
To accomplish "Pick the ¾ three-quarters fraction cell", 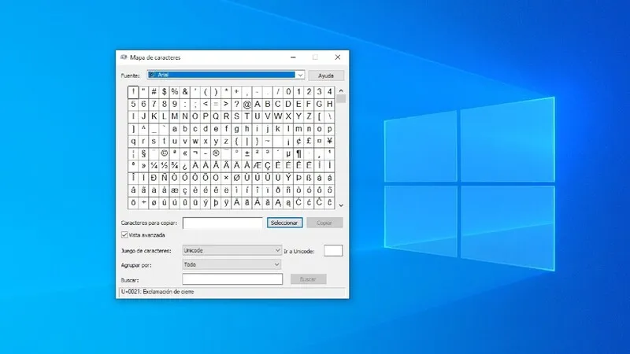I will coord(174,165).
